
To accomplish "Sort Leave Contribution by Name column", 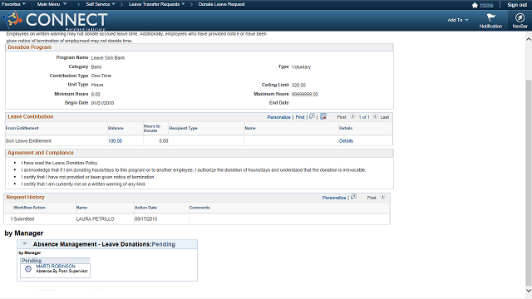I will point(249,128).
